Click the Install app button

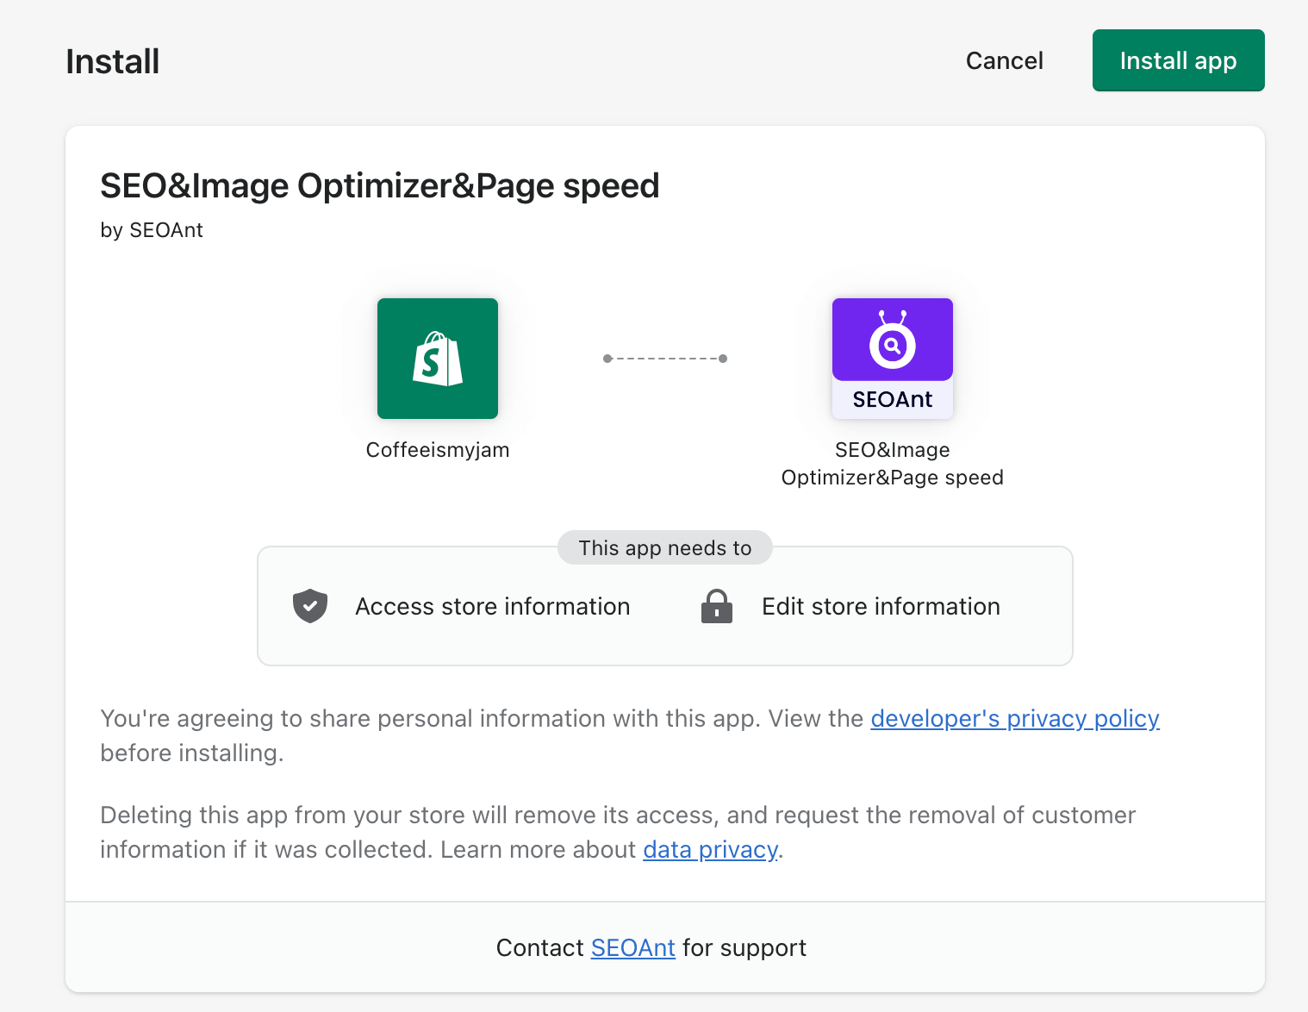(x=1178, y=60)
